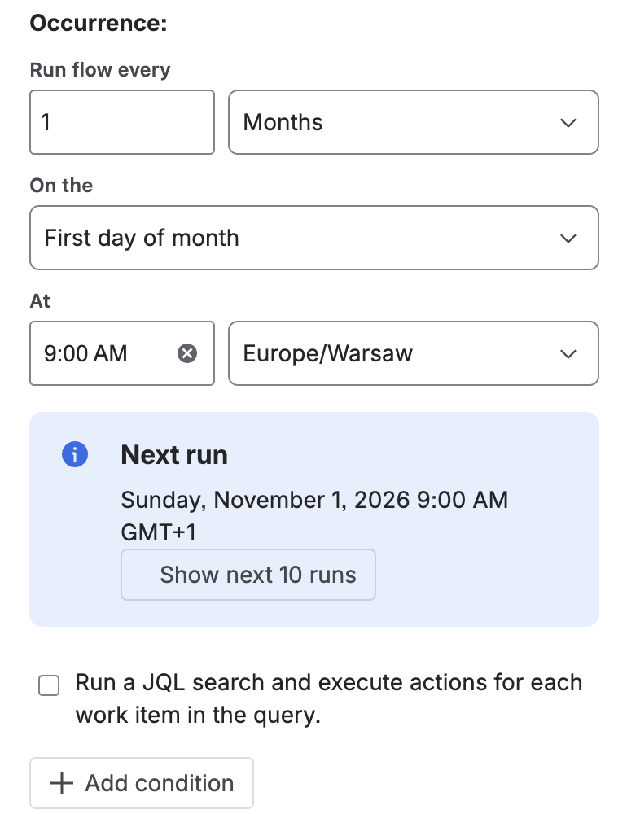Image resolution: width=627 pixels, height=814 pixels.
Task: Enable the Run a JQL search checkbox
Action: click(x=49, y=685)
